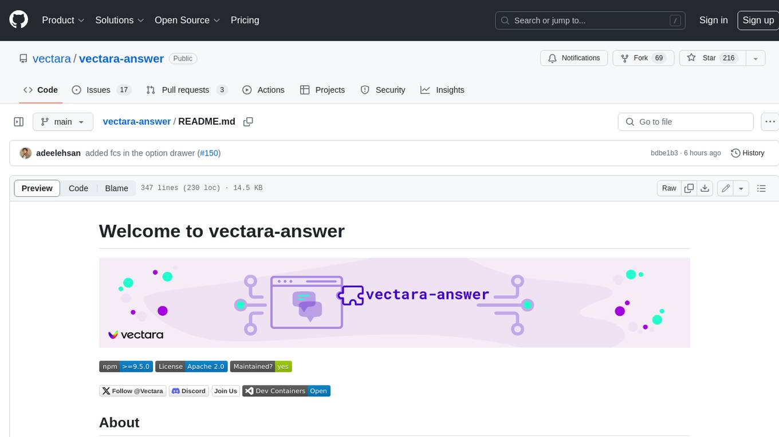
Task: Copy raw file contents
Action: (x=689, y=188)
